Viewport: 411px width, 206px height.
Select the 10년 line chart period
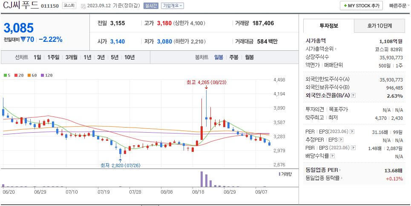[x=129, y=57]
